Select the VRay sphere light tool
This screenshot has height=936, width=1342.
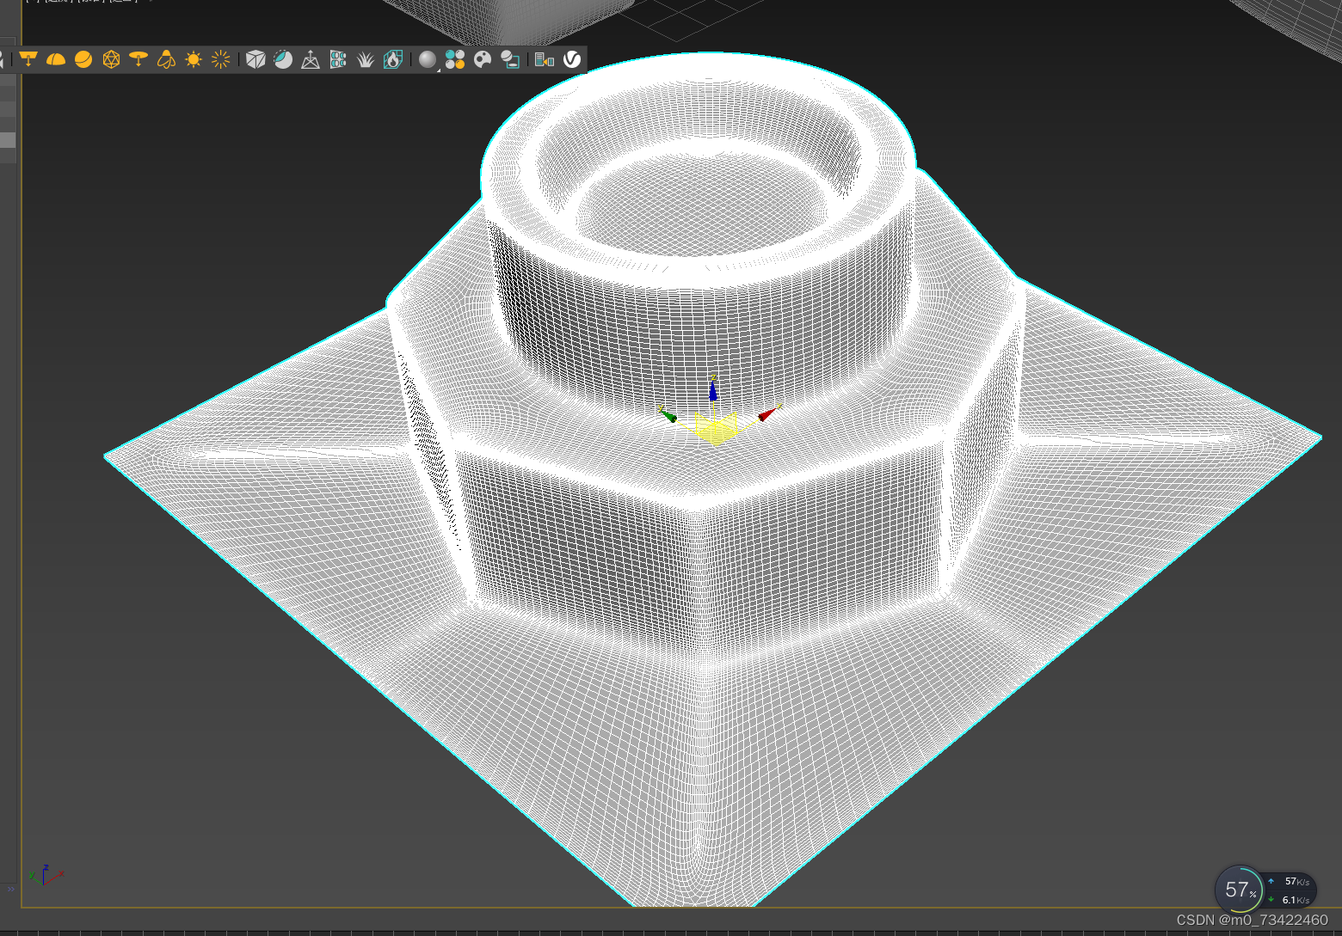tap(83, 58)
